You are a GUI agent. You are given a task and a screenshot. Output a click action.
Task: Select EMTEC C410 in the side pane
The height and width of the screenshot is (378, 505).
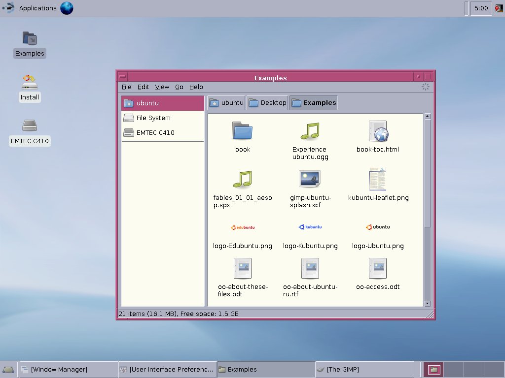163,133
